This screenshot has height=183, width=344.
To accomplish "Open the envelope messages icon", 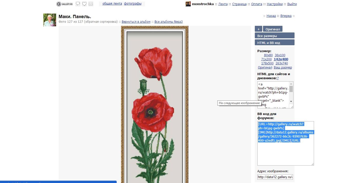I will [91, 4].
